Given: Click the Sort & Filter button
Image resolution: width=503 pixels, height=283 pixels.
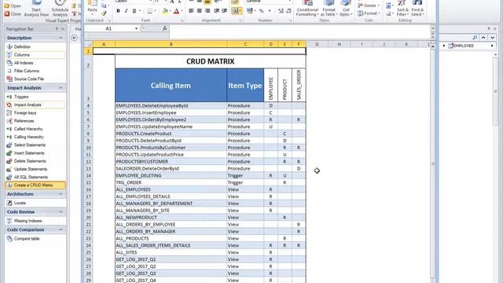Looking at the screenshot, I should coord(402,9).
